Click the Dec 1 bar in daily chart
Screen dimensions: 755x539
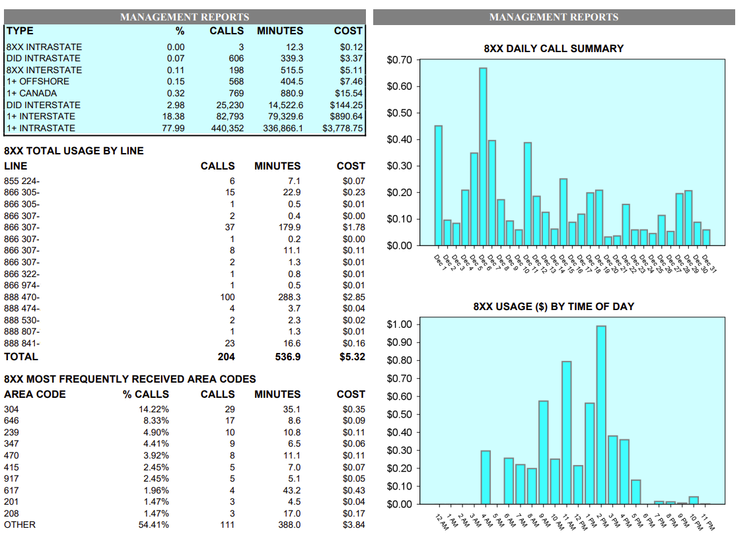(x=438, y=185)
